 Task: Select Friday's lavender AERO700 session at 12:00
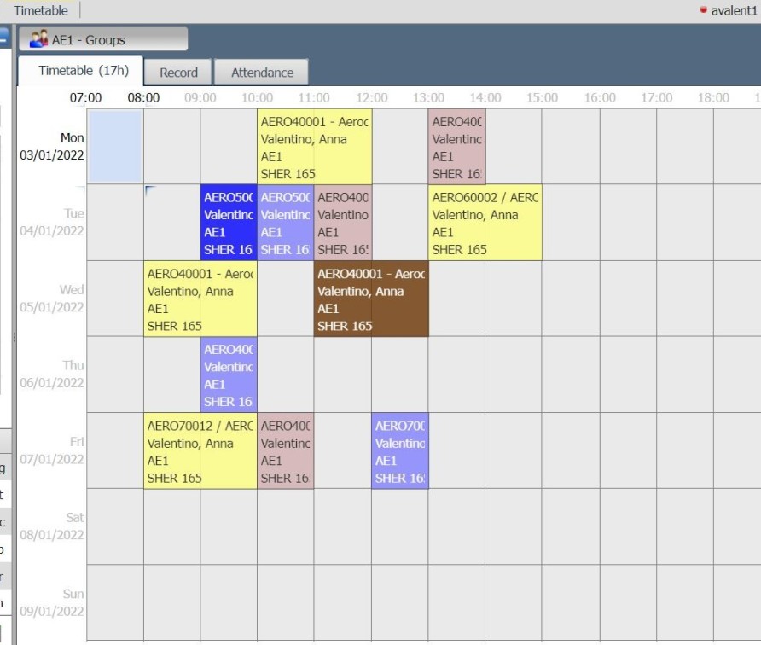[x=399, y=450]
